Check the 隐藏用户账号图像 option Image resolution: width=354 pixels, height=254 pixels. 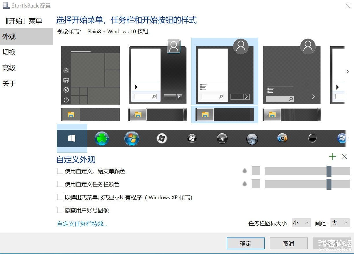[60, 210]
